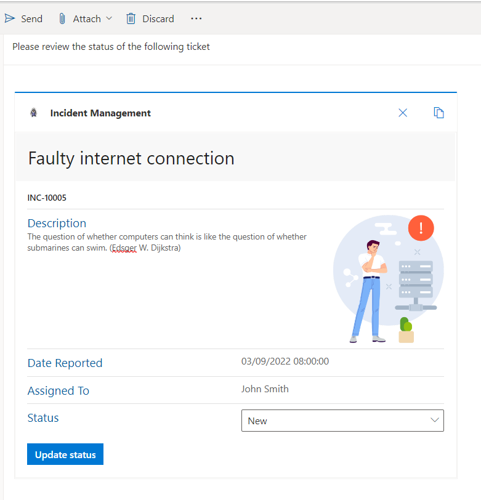Click the Send paper-plane icon
Viewport: 481px width, 500px height.
[10, 18]
